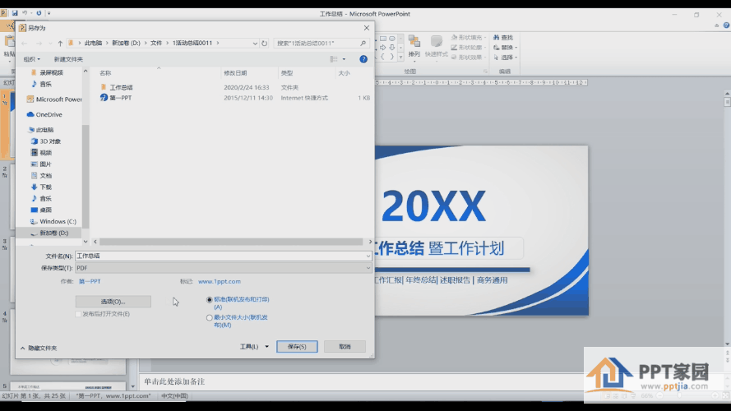Go up one folder level with up arrow
This screenshot has width=731, height=411.
point(60,44)
